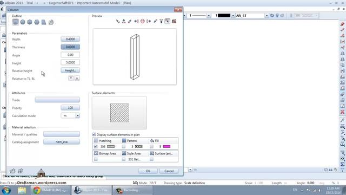This screenshot has width=346, height=195.
Task: Click the Hatching header icon
Action: coord(96,141)
